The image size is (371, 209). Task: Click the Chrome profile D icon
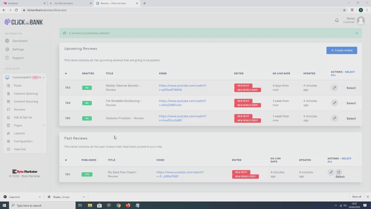pyautogui.click(x=361, y=10)
